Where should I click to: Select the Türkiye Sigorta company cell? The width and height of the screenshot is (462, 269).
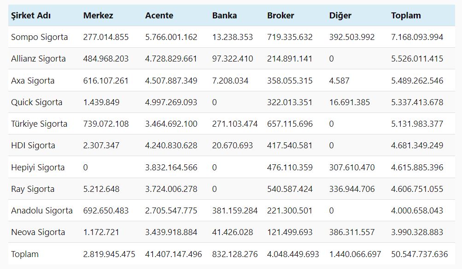[x=39, y=124]
